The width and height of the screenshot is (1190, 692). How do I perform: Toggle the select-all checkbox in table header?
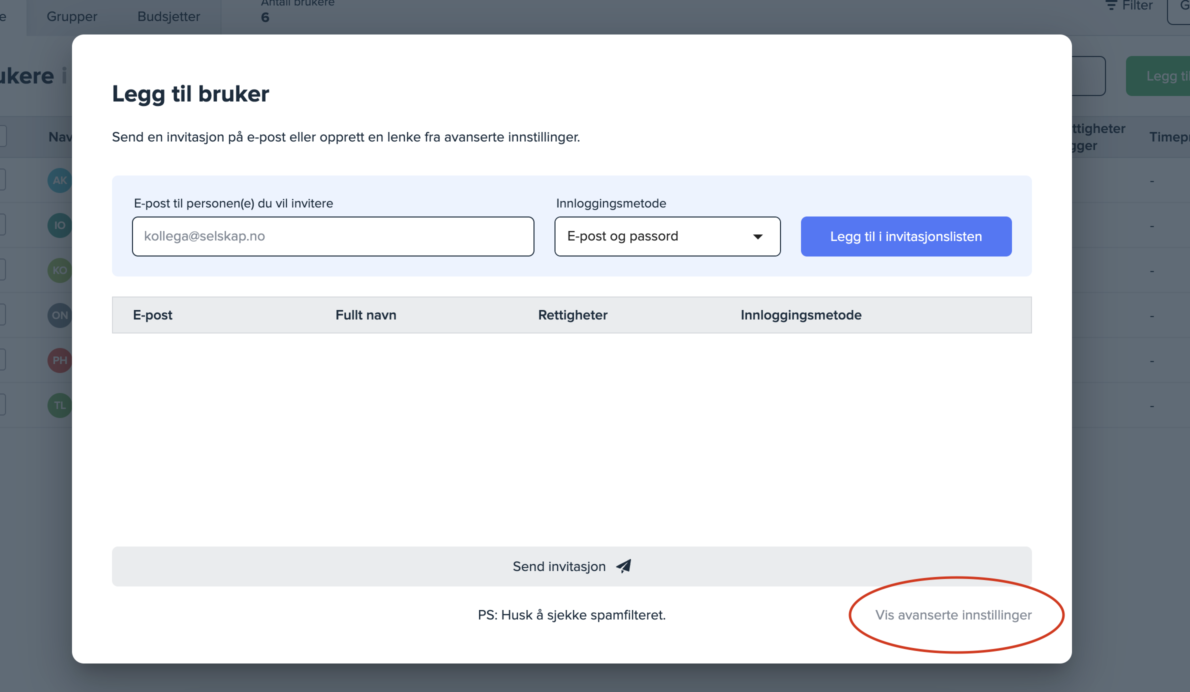point(2,136)
